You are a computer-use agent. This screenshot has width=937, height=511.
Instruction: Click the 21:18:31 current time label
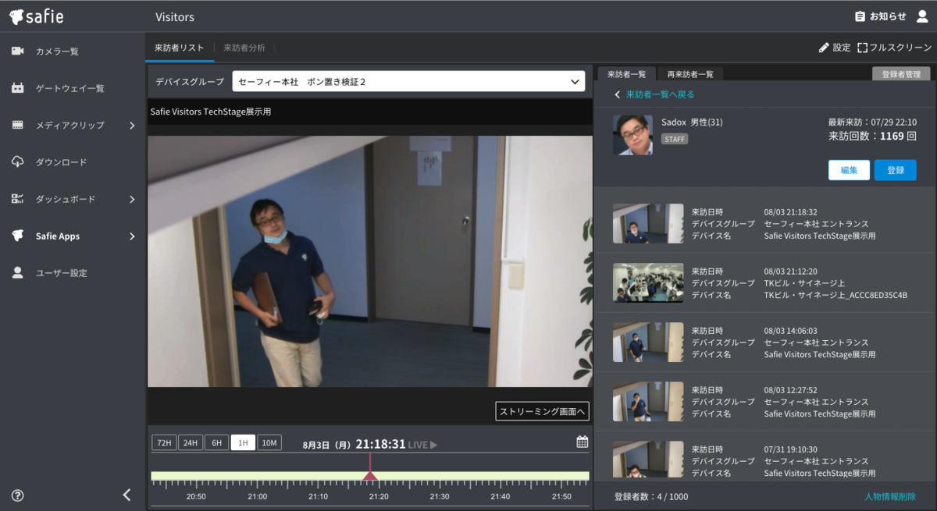pos(380,444)
